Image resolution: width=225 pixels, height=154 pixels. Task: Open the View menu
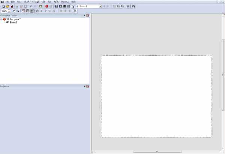19,2
